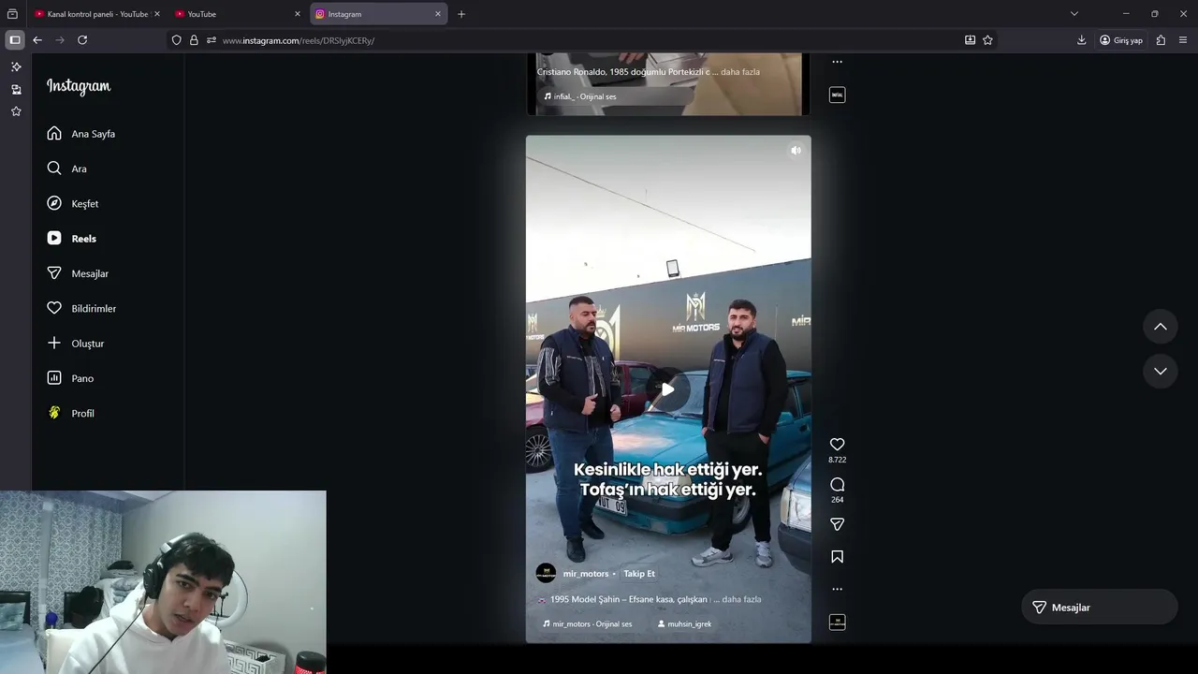
Task: Click the mir_motors profile avatar
Action: click(546, 573)
